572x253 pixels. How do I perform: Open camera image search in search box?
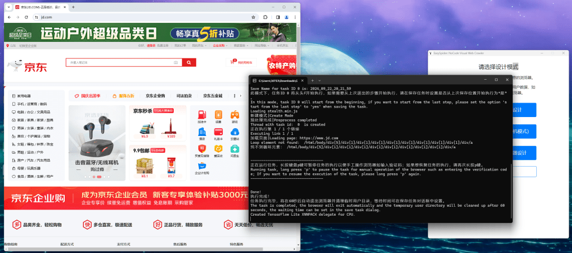(176, 62)
